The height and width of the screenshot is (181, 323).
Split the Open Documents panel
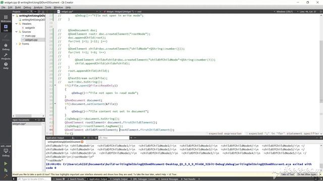click(39, 120)
